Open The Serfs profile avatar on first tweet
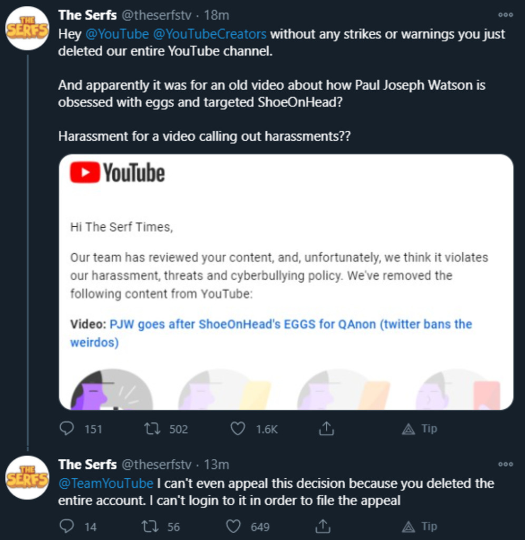Viewport: 525px width, 540px height. coord(27,28)
